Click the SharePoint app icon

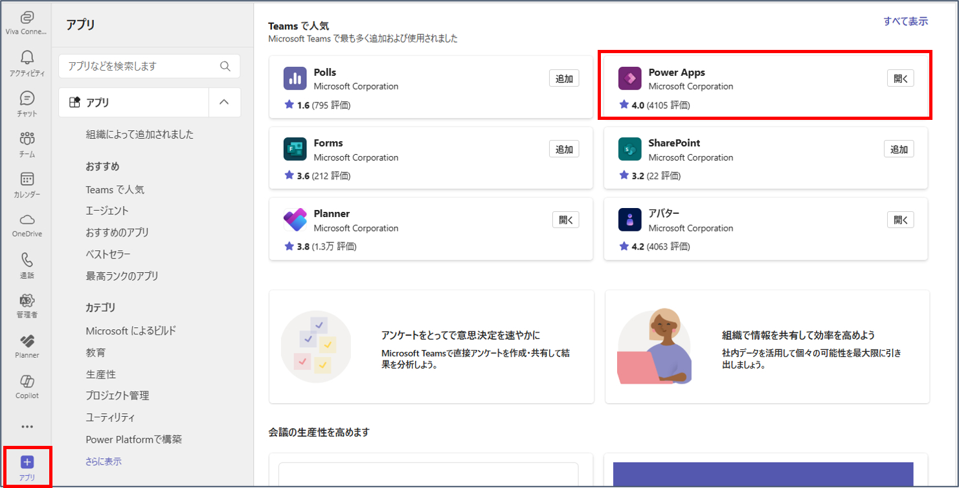click(629, 149)
